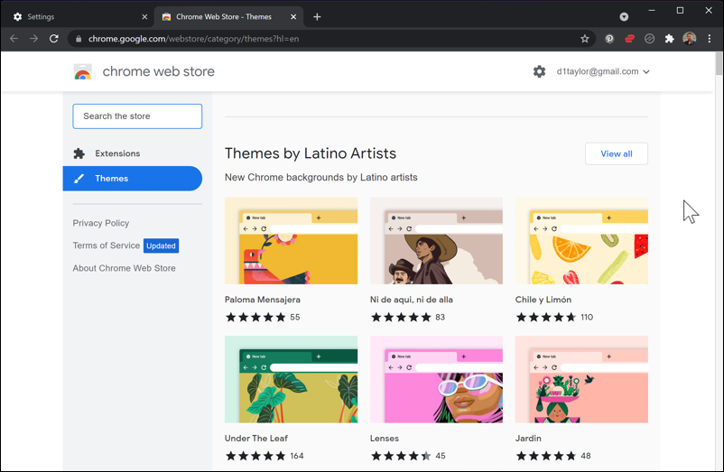724x472 pixels.
Task: Click New Chrome backgrounds by Latino artists text
Action: coord(320,178)
